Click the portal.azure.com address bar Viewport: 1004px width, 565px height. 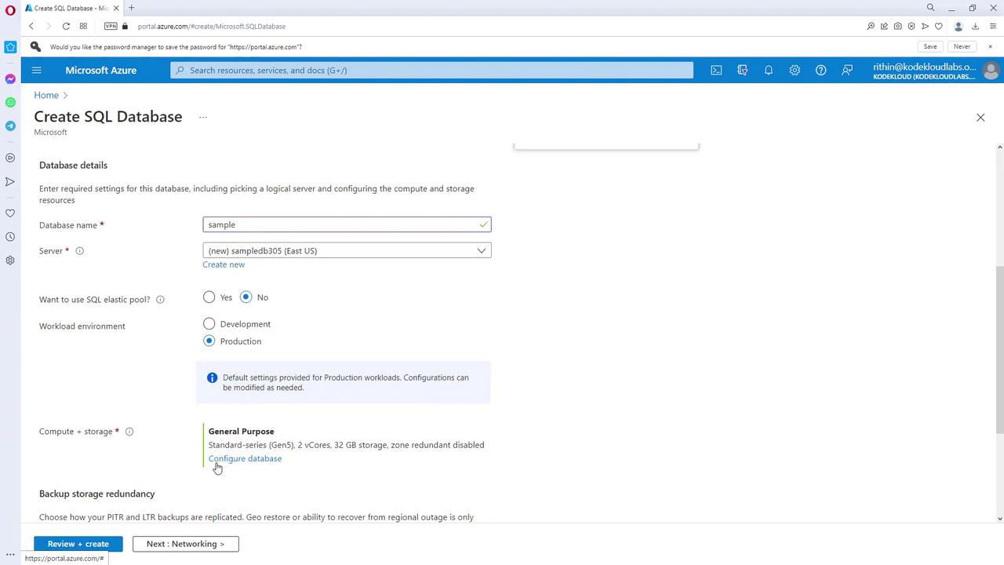click(x=212, y=26)
